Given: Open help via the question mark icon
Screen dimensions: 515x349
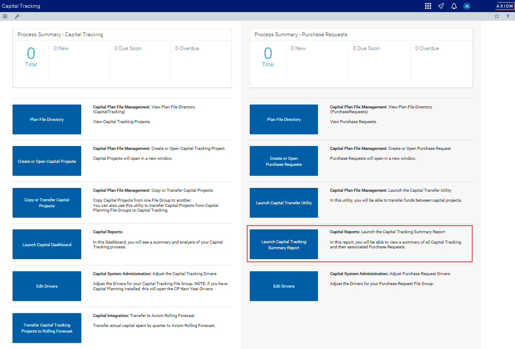Looking at the screenshot, I should [508, 16].
